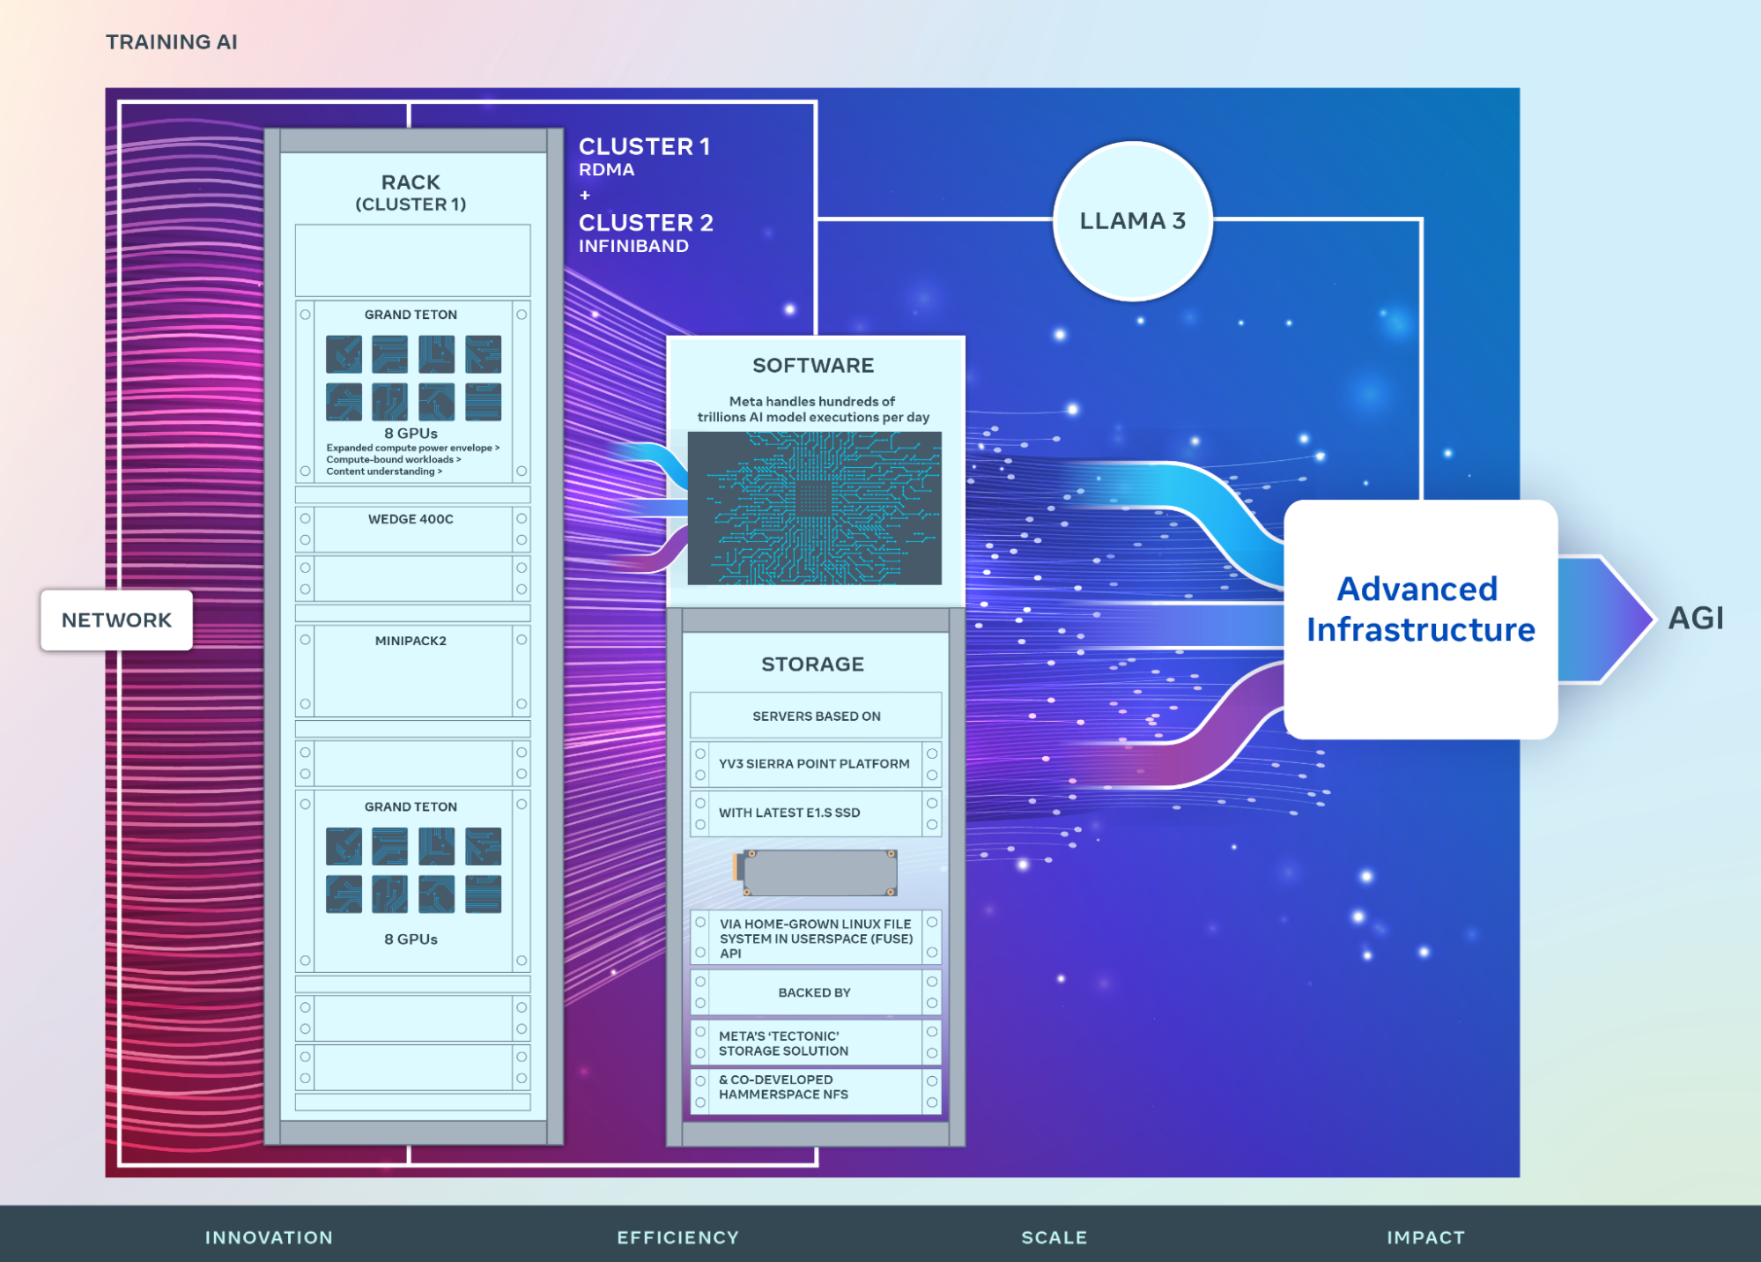This screenshot has width=1761, height=1262.
Task: Switch to the IMPACT tab in the footer
Action: [x=1425, y=1237]
